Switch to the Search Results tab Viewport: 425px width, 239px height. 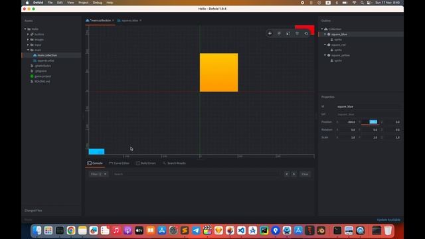coord(174,163)
